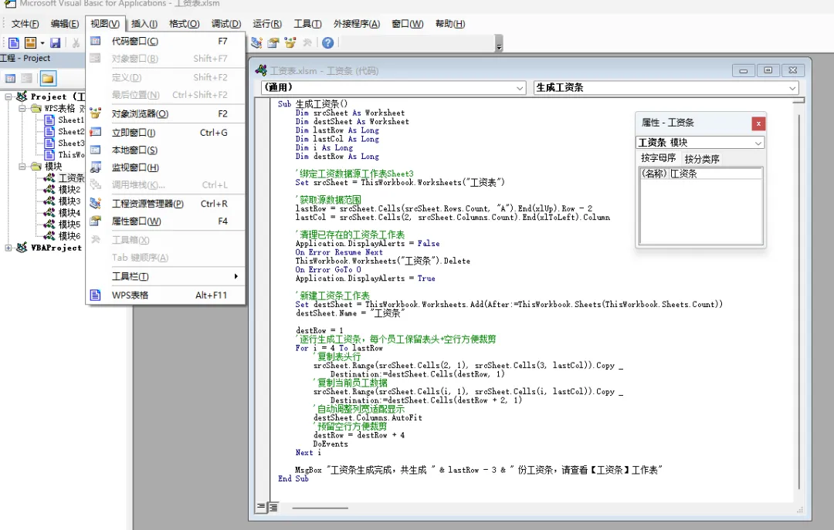The image size is (834, 530).
Task: Open the 工具栏(T) submenu
Action: click(165, 276)
